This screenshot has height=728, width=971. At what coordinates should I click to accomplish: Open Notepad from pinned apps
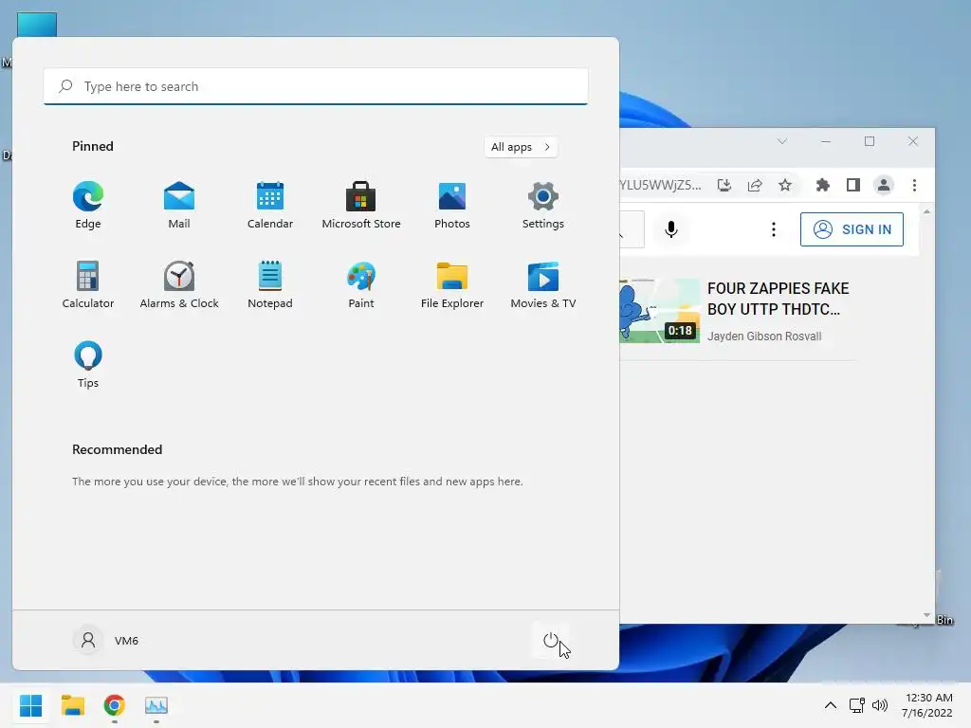pyautogui.click(x=270, y=284)
